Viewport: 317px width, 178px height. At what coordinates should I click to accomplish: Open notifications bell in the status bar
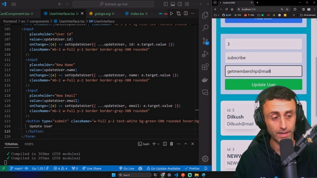point(206,168)
